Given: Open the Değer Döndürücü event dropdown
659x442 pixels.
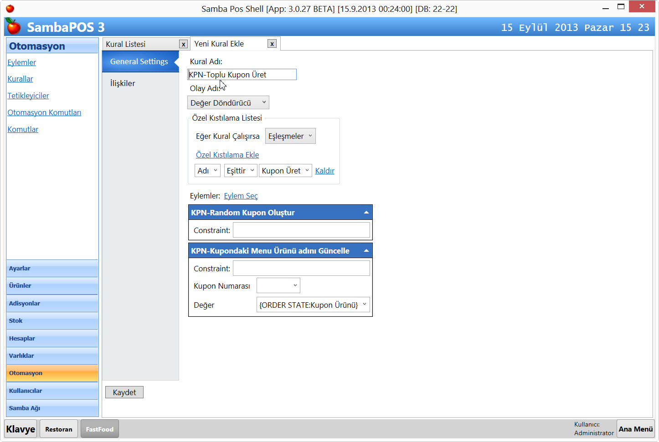Looking at the screenshot, I should [228, 103].
